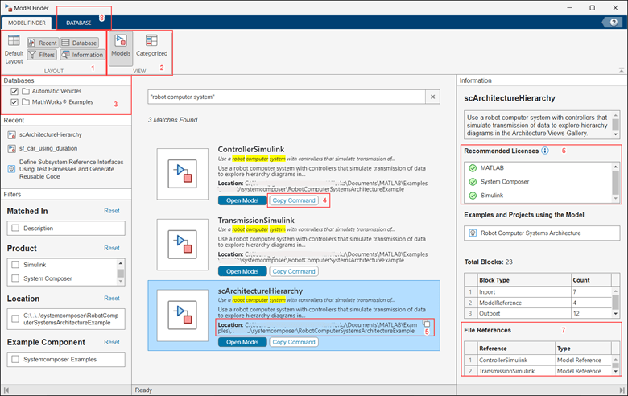Collapse the toolstrip using the arrow icon
Screen dimensions: 628x396
[x=622, y=70]
